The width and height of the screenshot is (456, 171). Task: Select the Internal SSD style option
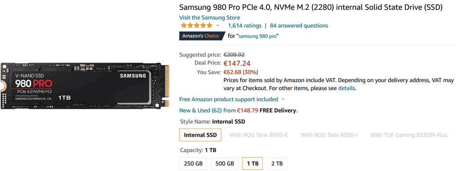click(200, 135)
